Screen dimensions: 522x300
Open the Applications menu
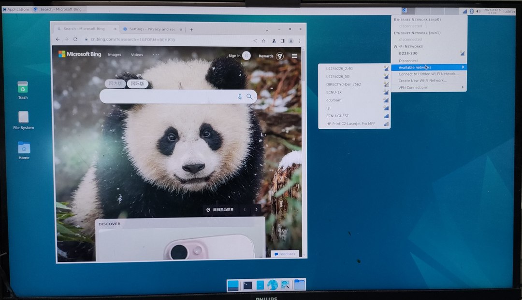(x=16, y=9)
